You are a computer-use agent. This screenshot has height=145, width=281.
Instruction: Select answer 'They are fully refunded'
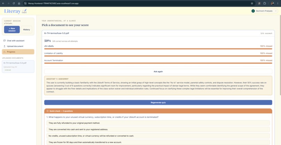[158, 123]
